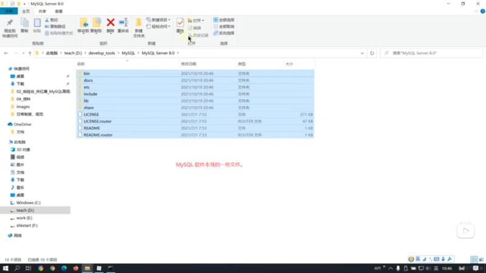Click the Up one level arrow

(x=30, y=53)
